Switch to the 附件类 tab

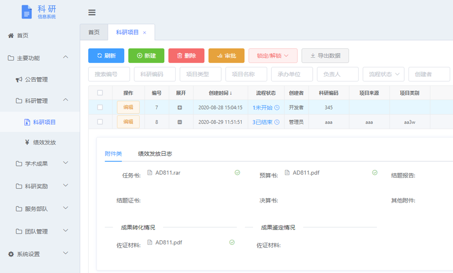(113, 154)
